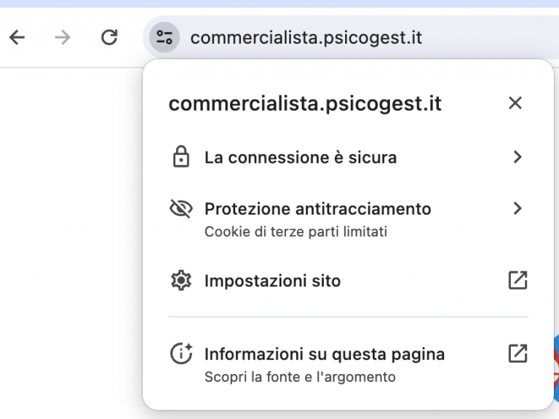The width and height of the screenshot is (559, 419).
Task: Open Protezione antitracciamento menu entry
Action: 317,209
